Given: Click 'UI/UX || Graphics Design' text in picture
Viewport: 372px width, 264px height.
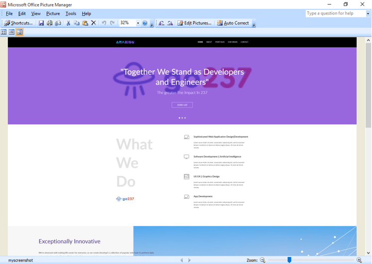Looking at the screenshot, I should (206, 176).
